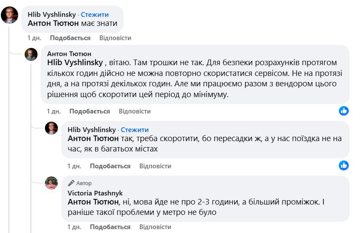The width and height of the screenshot is (360, 233).
Task: Click the Автор pencil badge icon
Action: tap(71, 183)
